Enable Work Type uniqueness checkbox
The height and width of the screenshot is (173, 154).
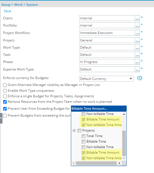coord(5,91)
